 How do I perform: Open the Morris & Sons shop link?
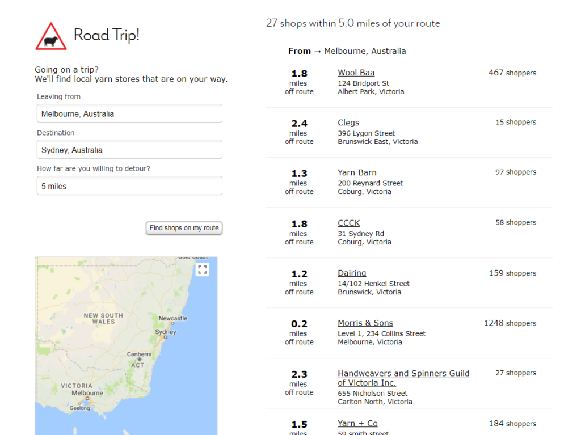tap(365, 323)
